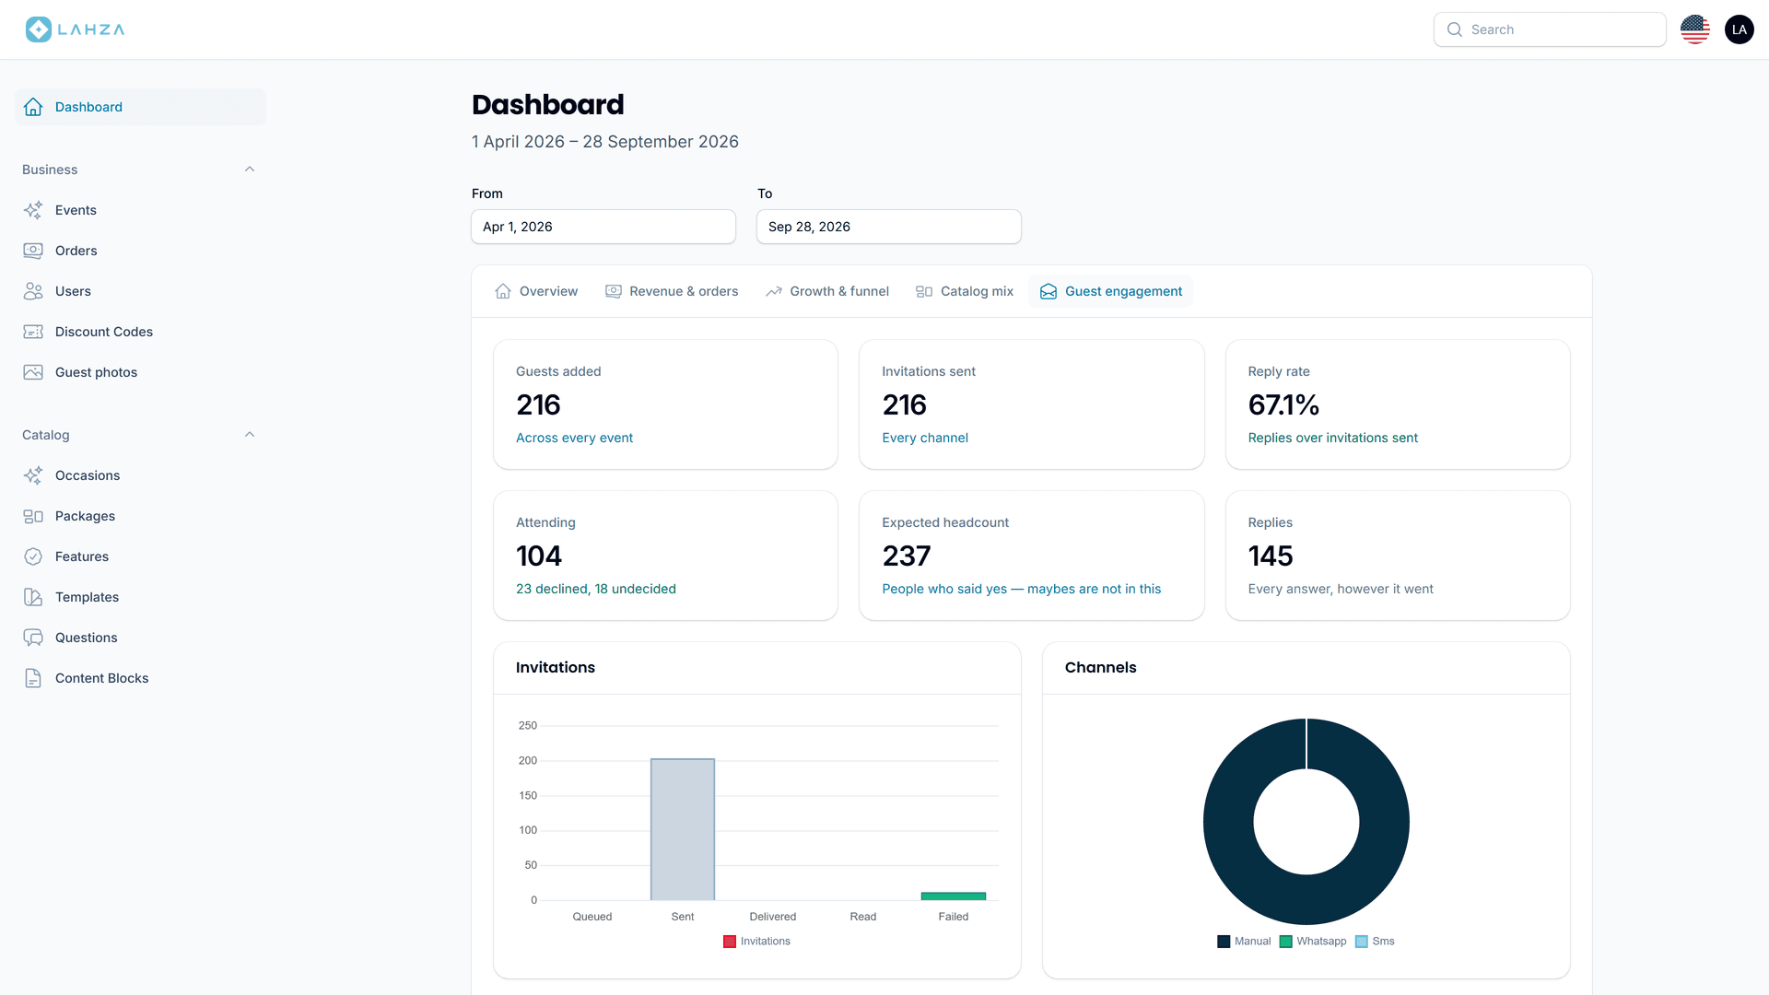Click the Attending count 104

coord(539,556)
